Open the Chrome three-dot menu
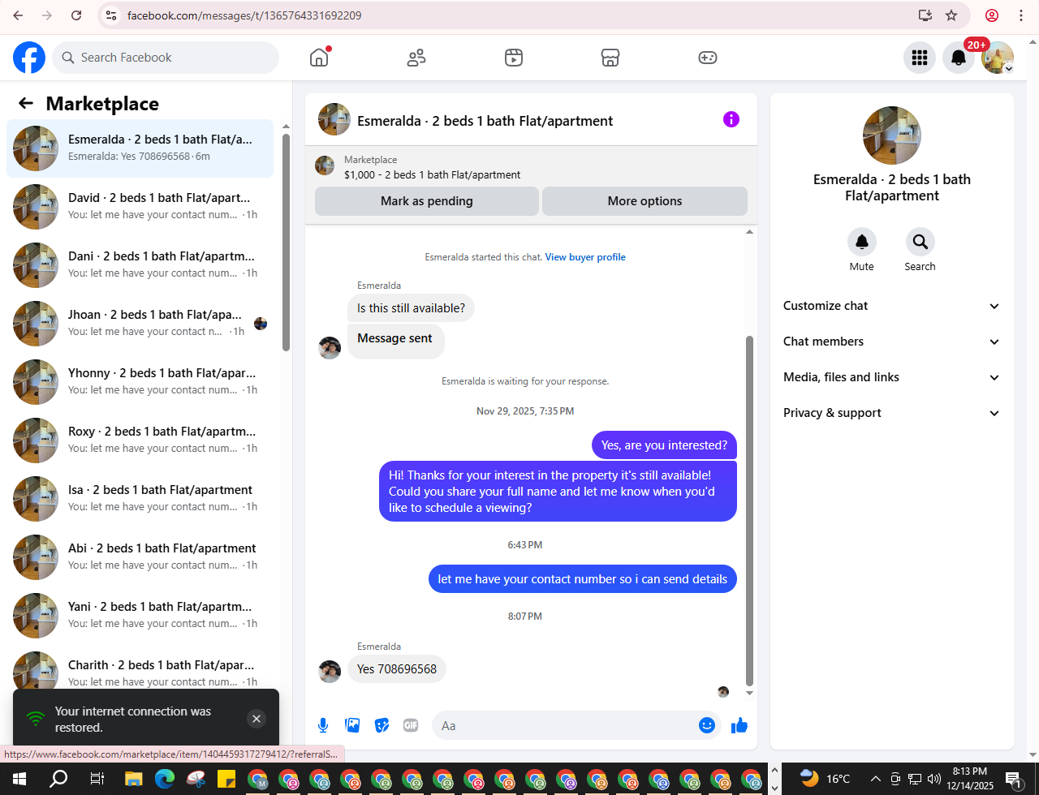Image resolution: width=1039 pixels, height=795 pixels. 1021,15
